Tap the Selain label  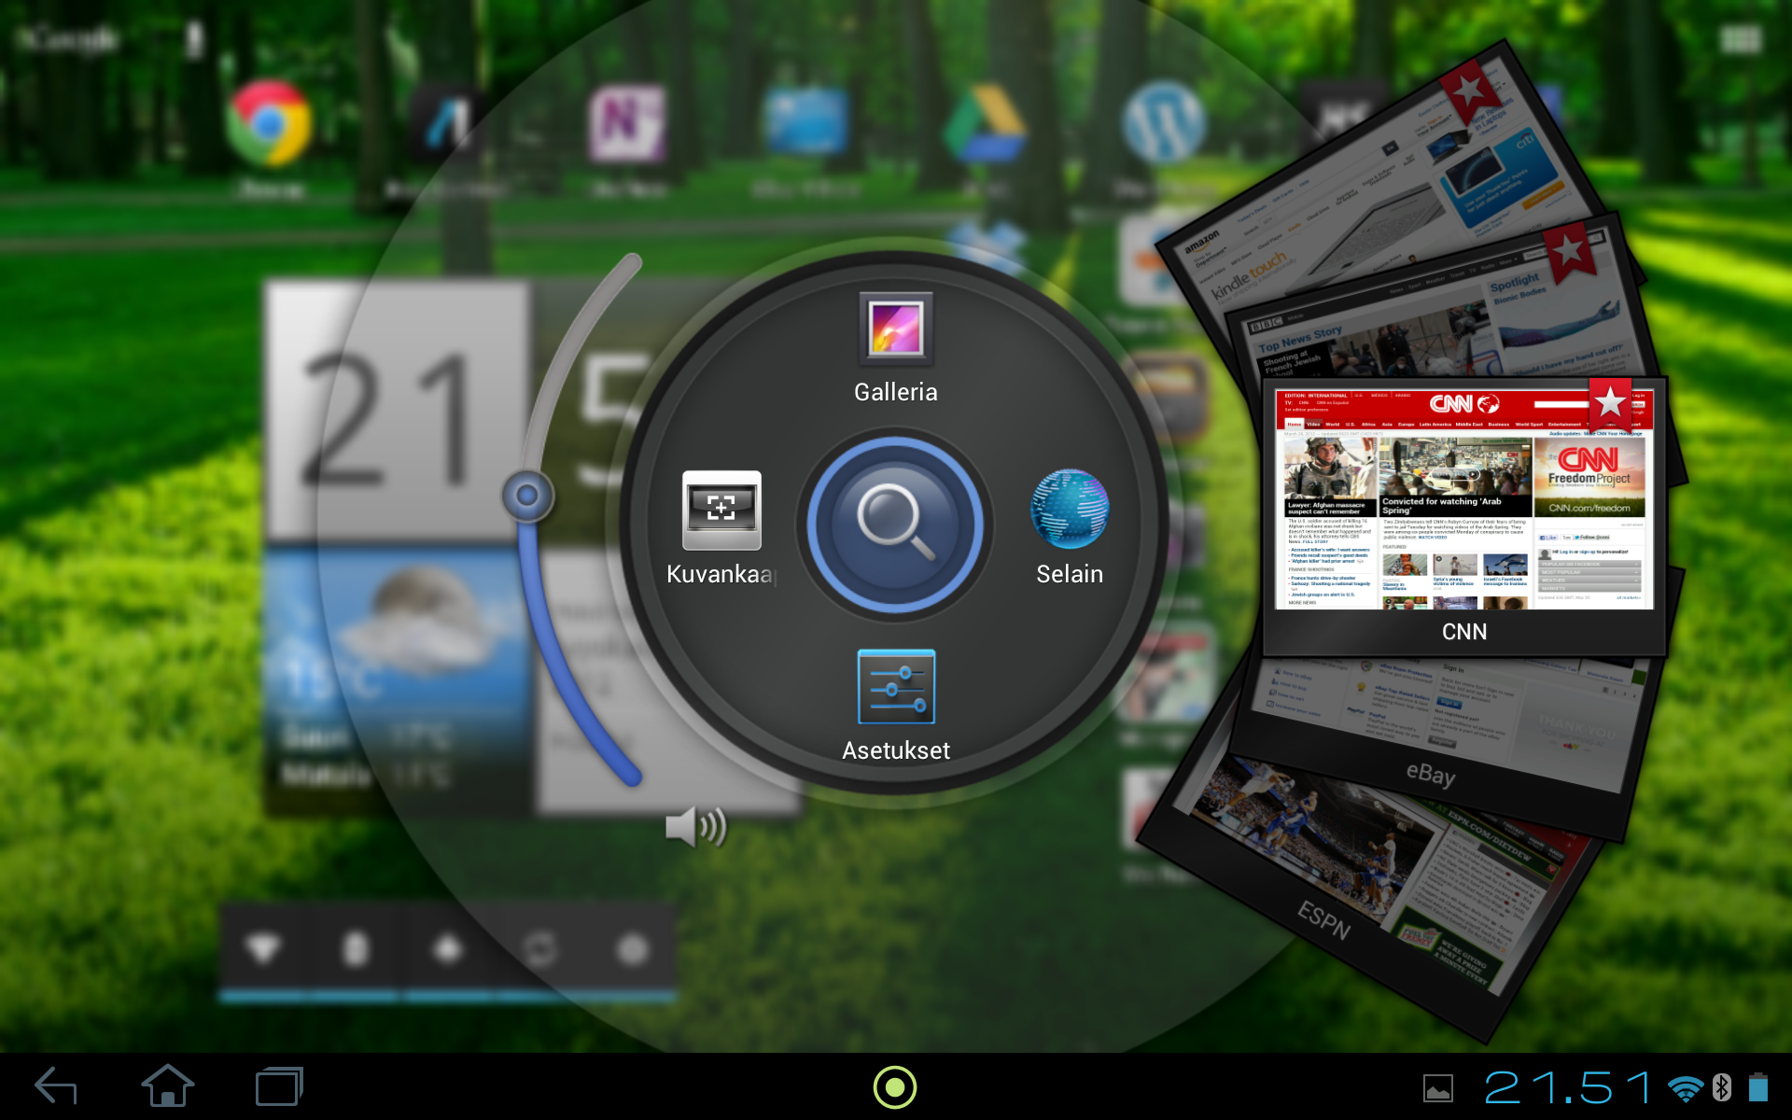tap(1070, 574)
